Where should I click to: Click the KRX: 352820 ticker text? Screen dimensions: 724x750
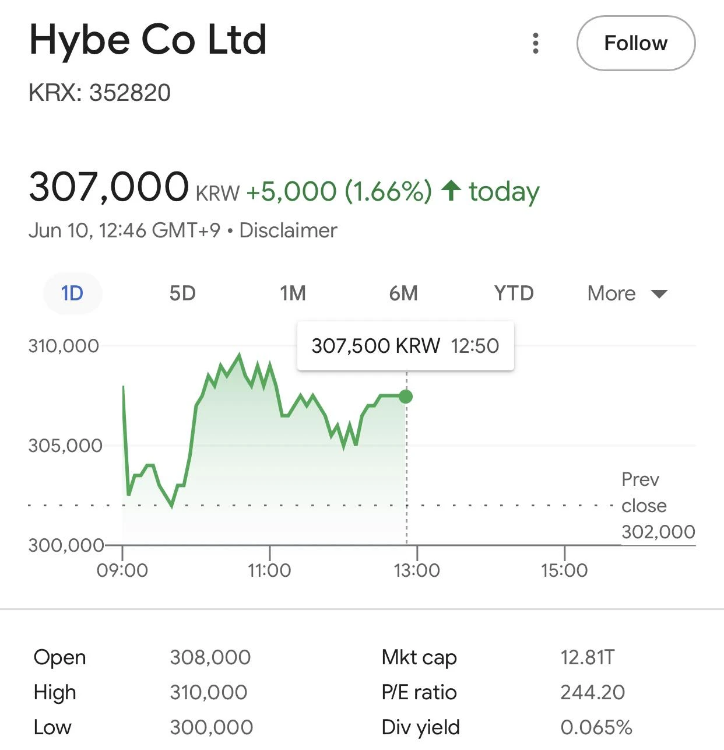(100, 93)
